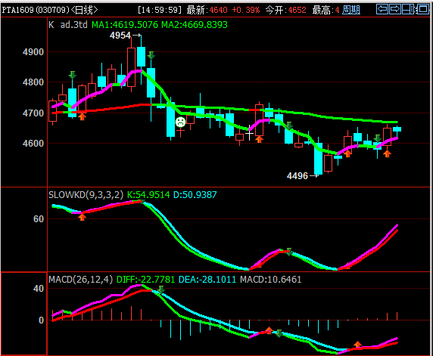The height and width of the screenshot is (356, 433).
Task: Click the +0.39% change value
Action: coord(246,10)
